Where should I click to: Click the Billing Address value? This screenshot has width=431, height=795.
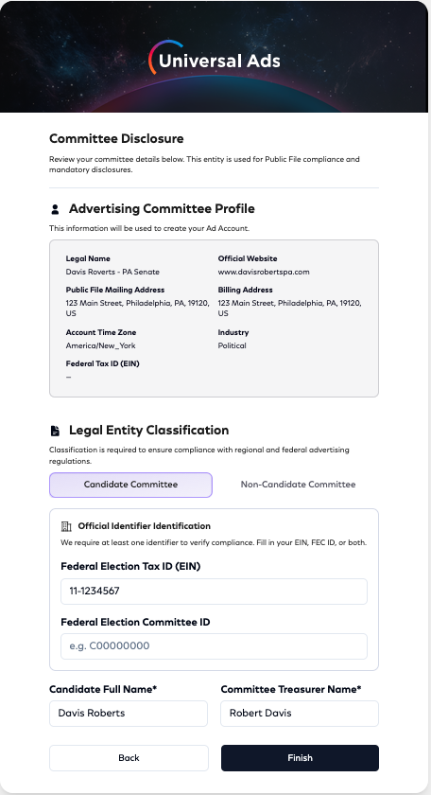[x=290, y=309]
